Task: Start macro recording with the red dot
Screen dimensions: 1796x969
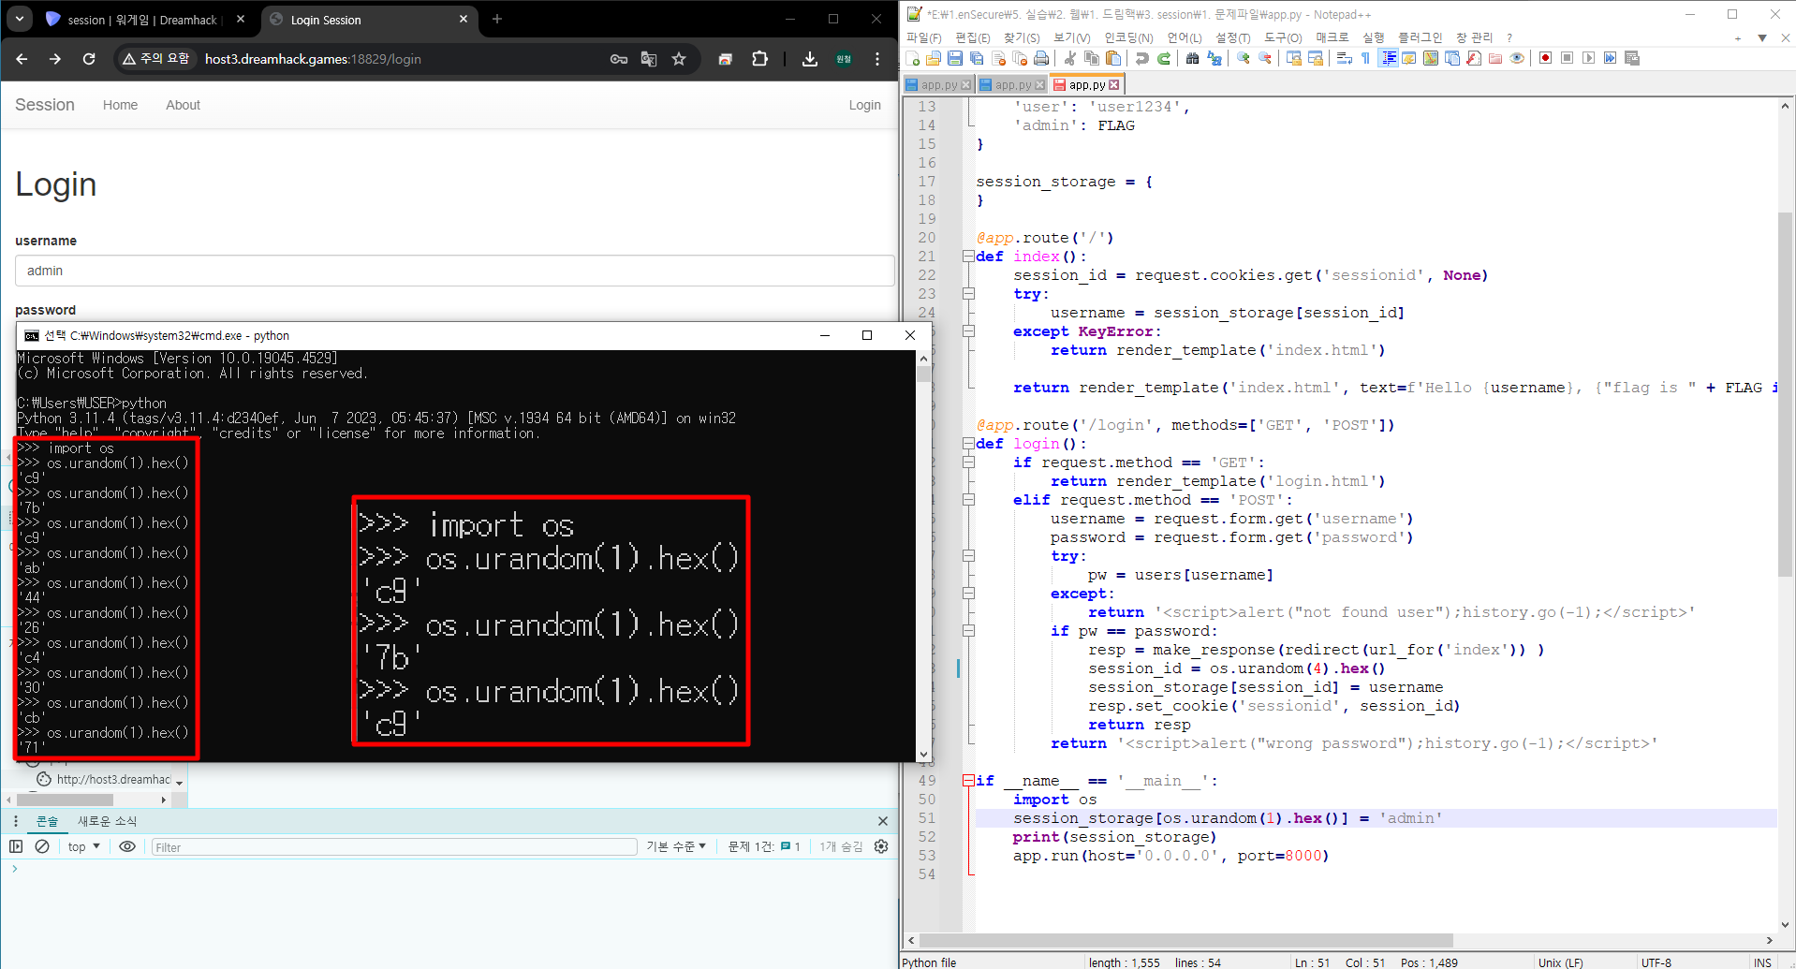Action: pyautogui.click(x=1545, y=58)
